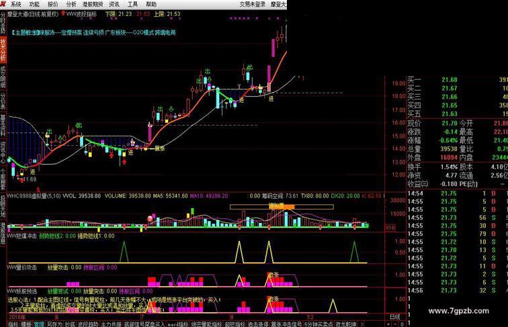Click the 模板 tab at bottom
This screenshot has width=508, height=327.
(x=26, y=324)
